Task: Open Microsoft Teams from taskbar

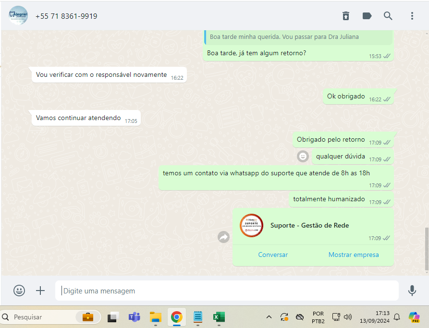Action: (x=135, y=317)
